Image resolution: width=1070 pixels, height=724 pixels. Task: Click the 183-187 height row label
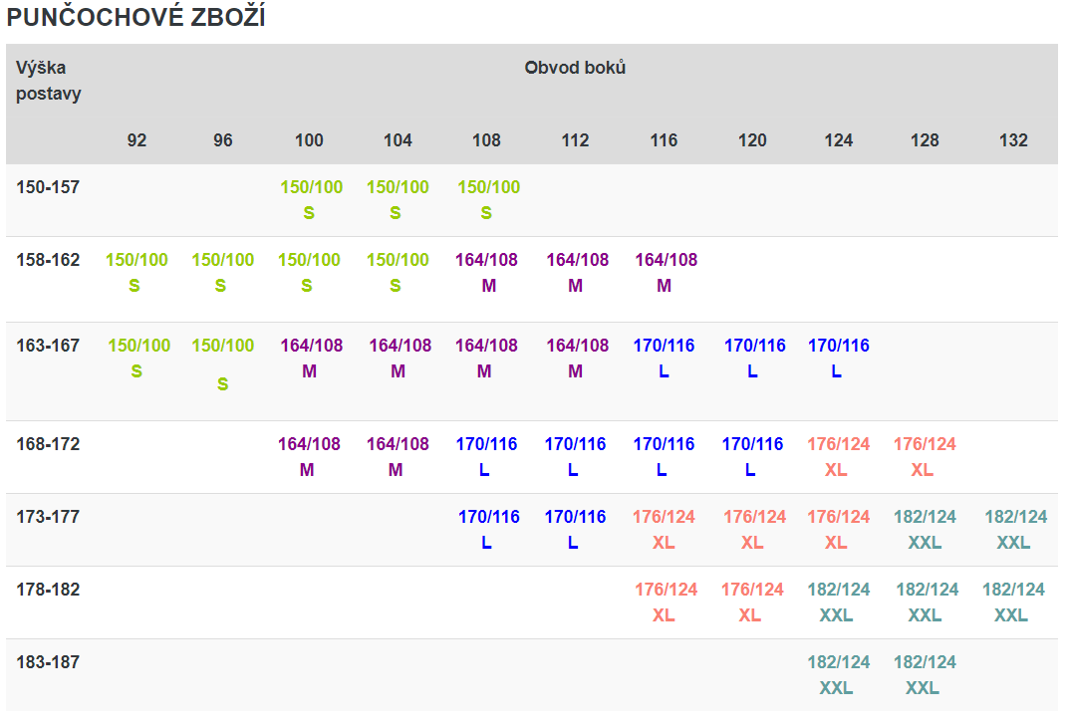click(x=48, y=662)
